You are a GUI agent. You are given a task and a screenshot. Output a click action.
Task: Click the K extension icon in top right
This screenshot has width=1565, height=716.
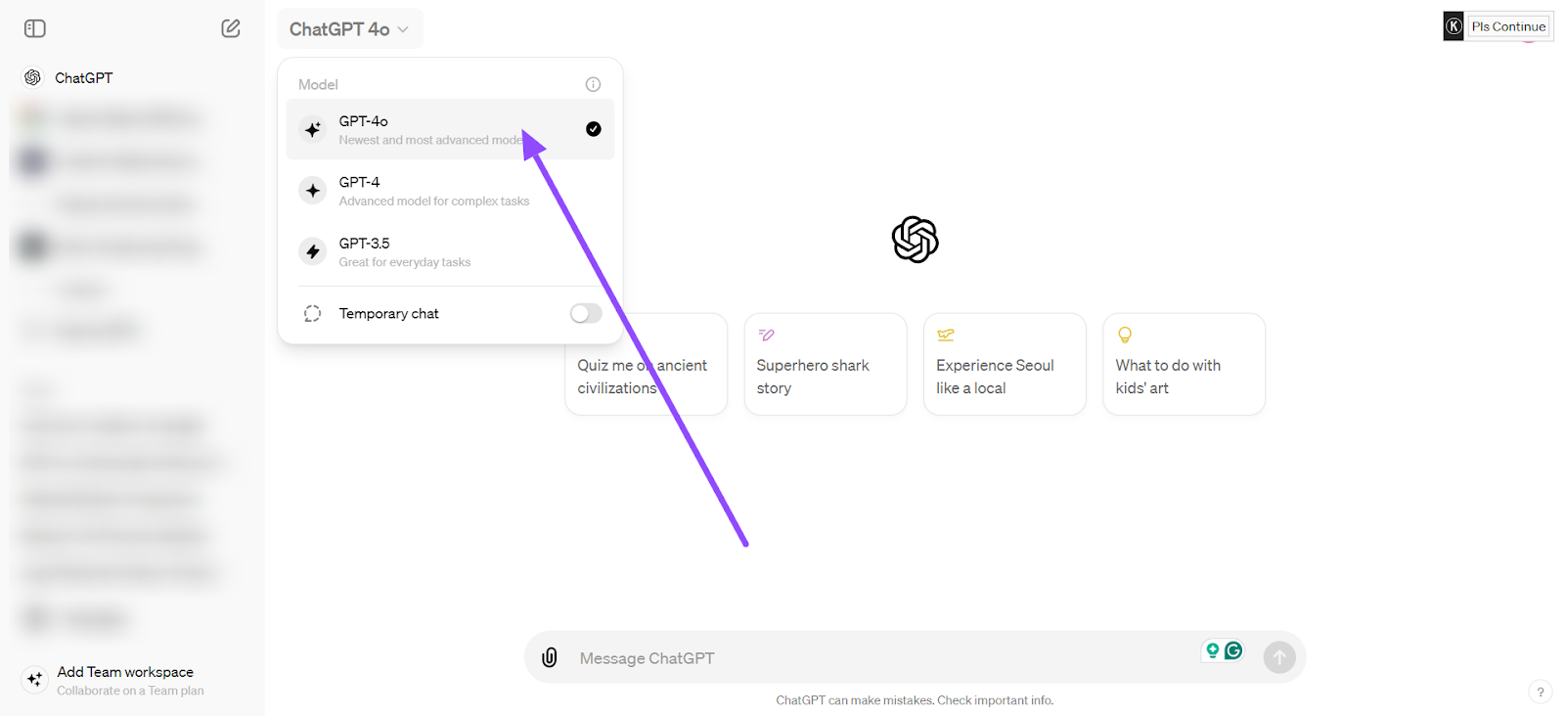pyautogui.click(x=1453, y=26)
